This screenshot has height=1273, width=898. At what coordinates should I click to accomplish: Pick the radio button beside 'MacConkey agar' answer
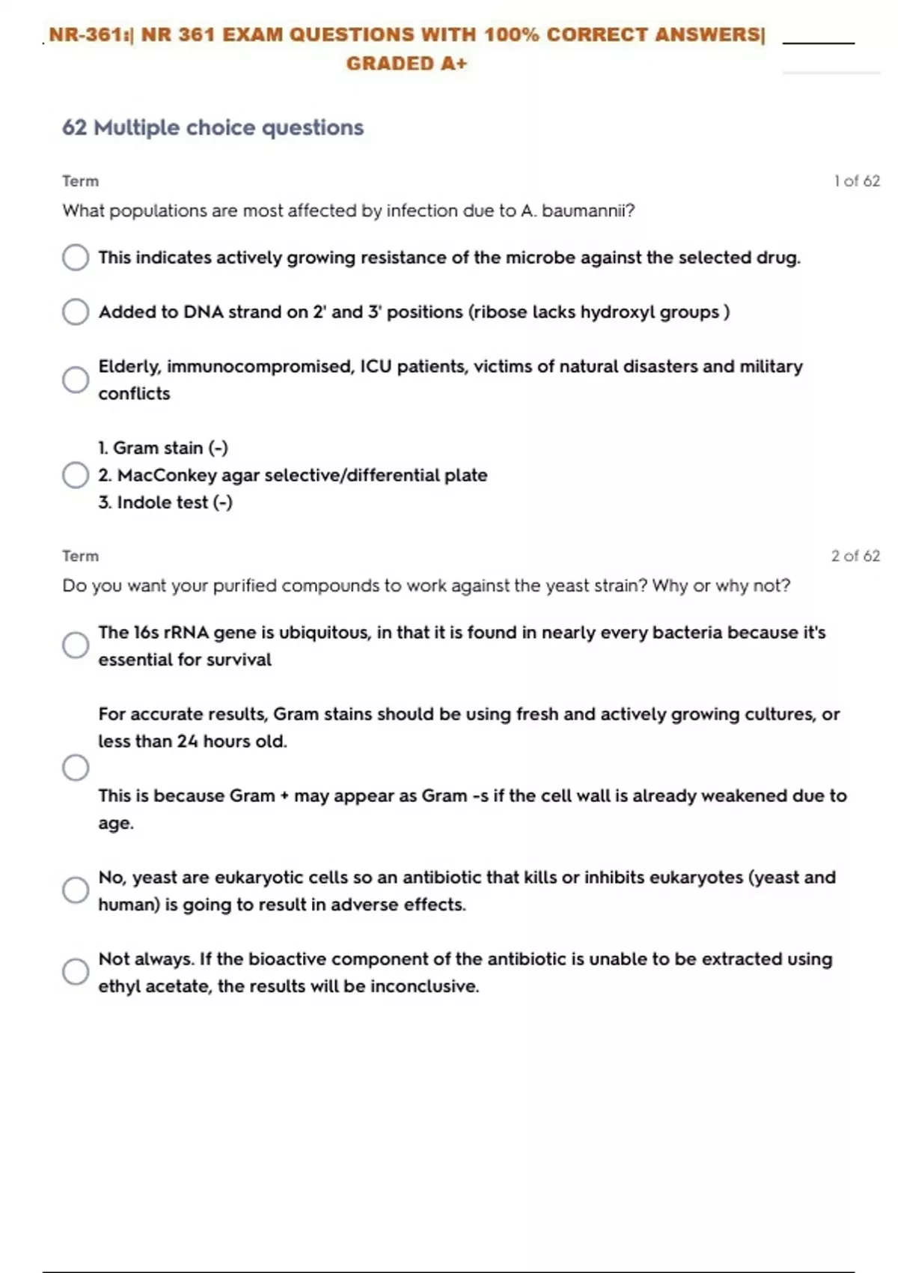coord(76,475)
